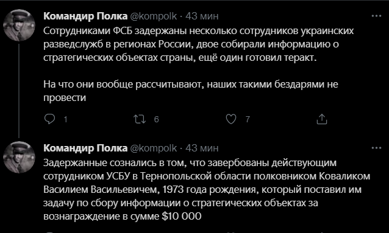Reply to the first tweet via comment icon
This screenshot has width=389, height=233.
(49, 119)
